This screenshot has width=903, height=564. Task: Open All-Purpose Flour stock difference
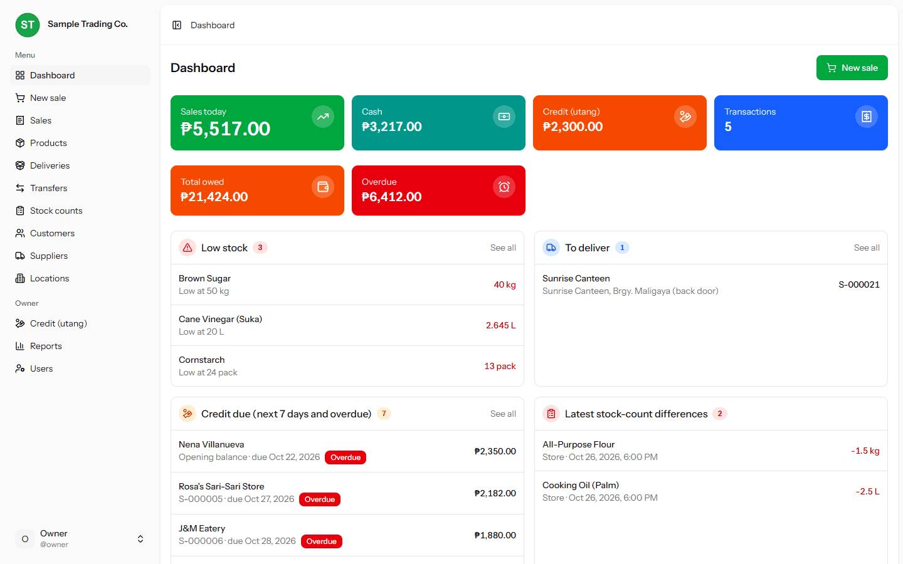coord(711,451)
